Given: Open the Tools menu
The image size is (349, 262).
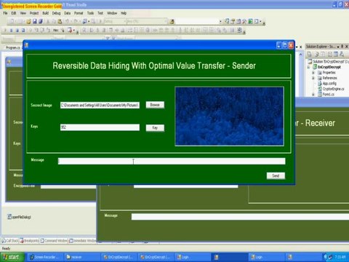Looking at the screenshot, I should pos(90,13).
